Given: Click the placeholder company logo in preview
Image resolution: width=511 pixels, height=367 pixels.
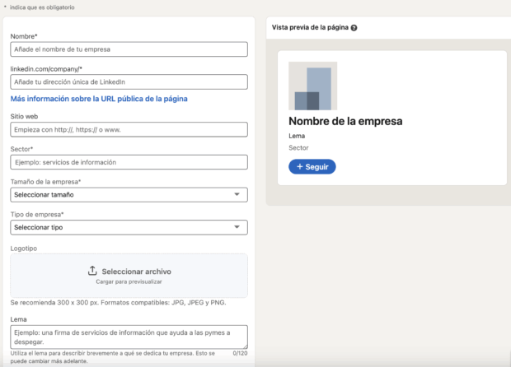Looking at the screenshot, I should [312, 86].
